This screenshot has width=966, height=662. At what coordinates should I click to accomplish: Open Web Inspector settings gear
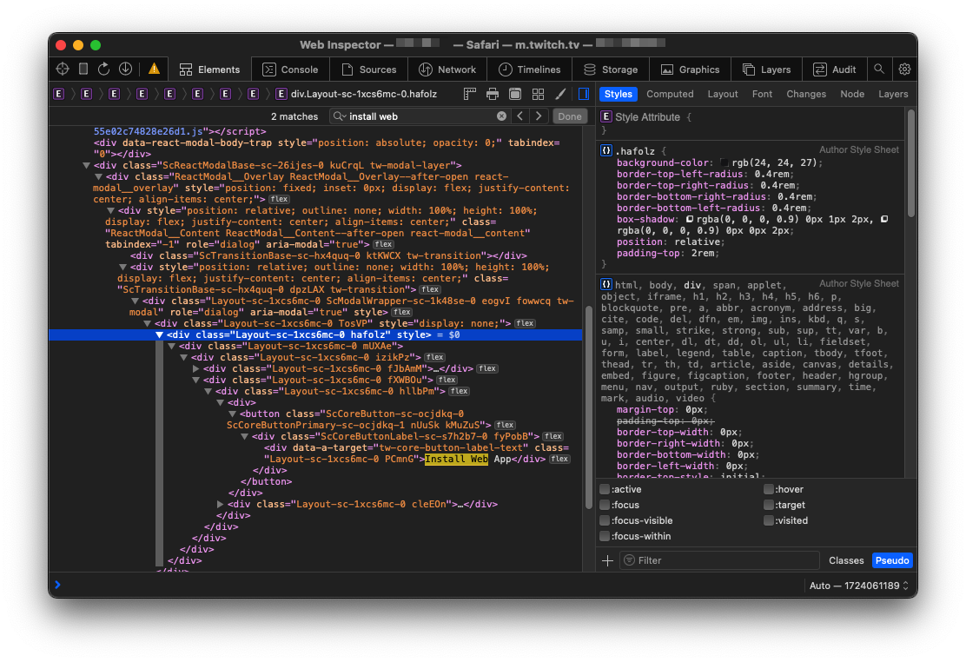click(904, 69)
